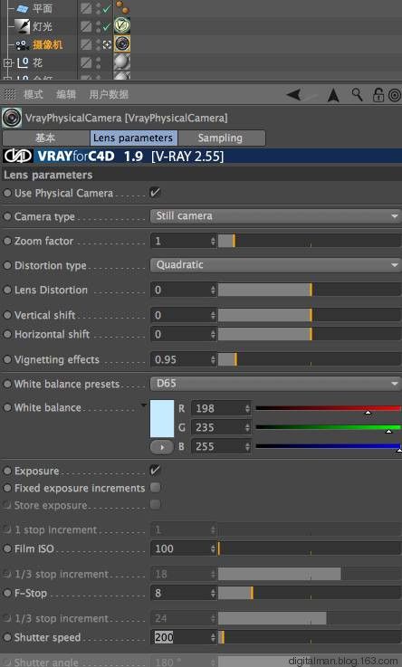Click the Lens Distortion slider
Image resolution: width=402 pixels, height=667 pixels.
pos(310,291)
